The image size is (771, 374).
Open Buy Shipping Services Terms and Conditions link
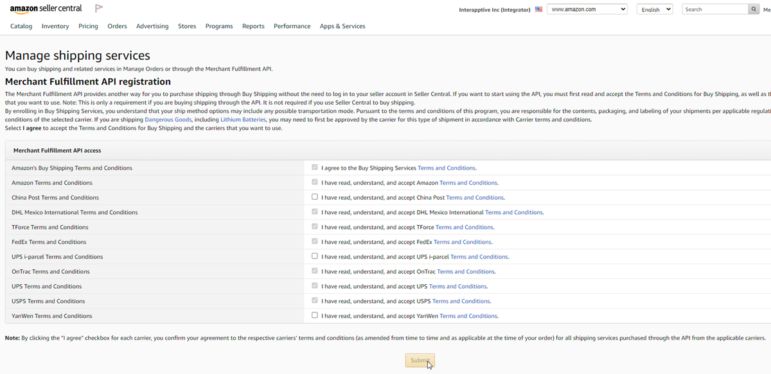(x=447, y=168)
